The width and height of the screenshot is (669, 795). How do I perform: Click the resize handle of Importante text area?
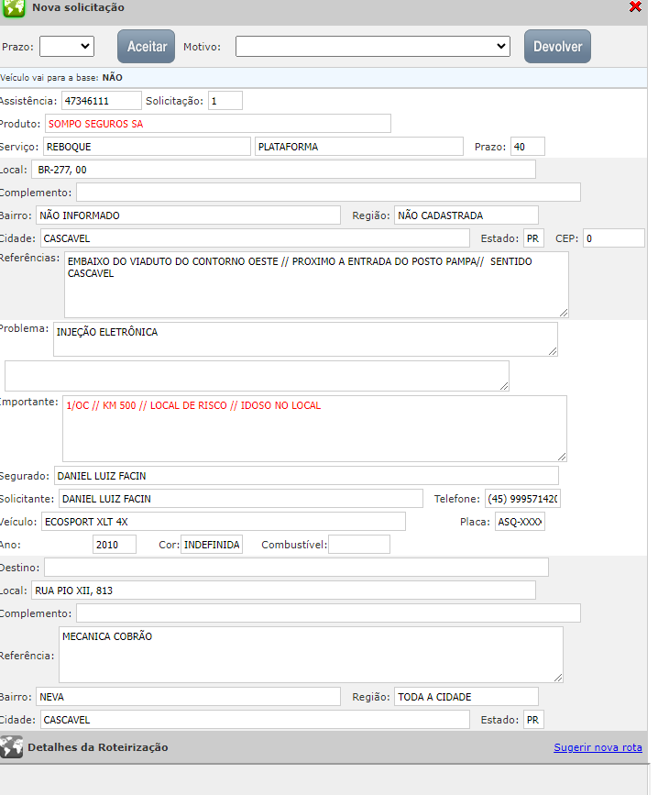562,457
